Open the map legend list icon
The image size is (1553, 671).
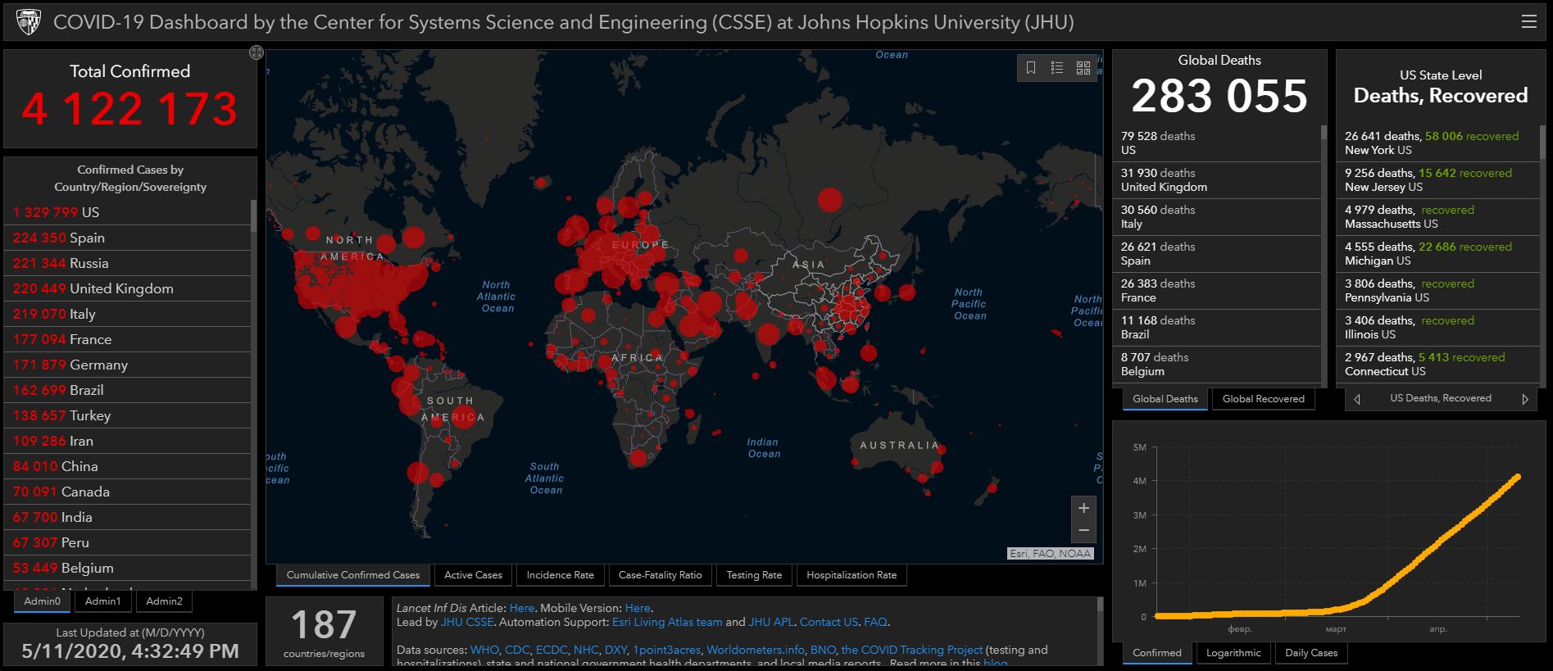pyautogui.click(x=1057, y=68)
